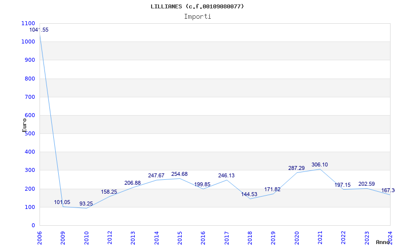Click the x-axis year label 2021
The height and width of the screenshot is (247, 395).
pyautogui.click(x=320, y=238)
